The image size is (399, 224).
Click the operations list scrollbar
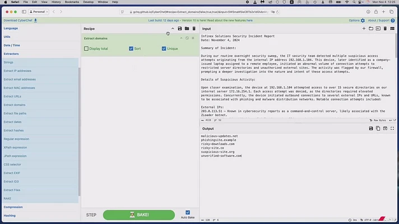(x=80, y=132)
